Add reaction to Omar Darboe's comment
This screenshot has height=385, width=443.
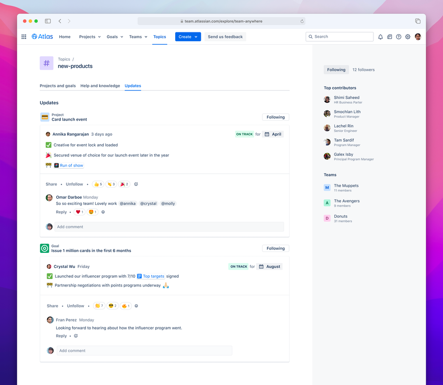pos(103,212)
